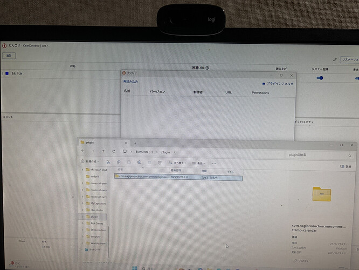Click the check mark icon near リスナーリスト

click(x=335, y=59)
